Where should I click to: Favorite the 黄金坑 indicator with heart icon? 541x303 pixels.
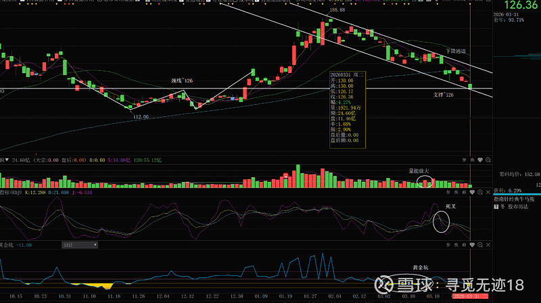tap(472, 245)
